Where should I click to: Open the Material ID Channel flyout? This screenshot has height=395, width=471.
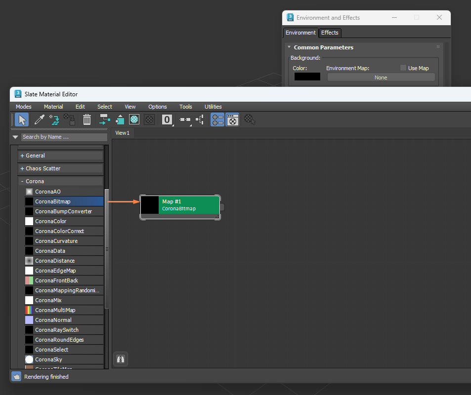(167, 120)
